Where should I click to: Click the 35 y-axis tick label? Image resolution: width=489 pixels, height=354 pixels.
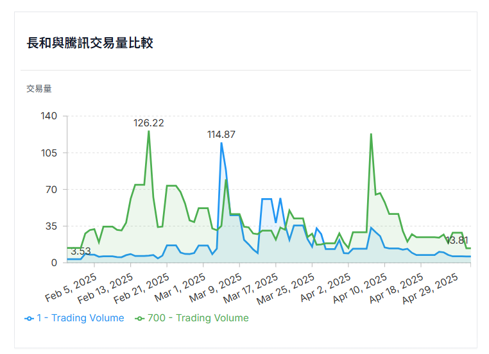[x=51, y=226]
